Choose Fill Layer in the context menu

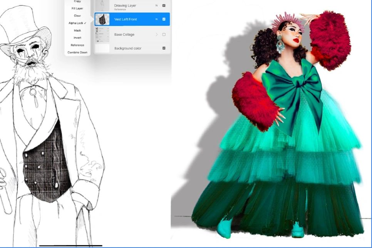[77, 8]
